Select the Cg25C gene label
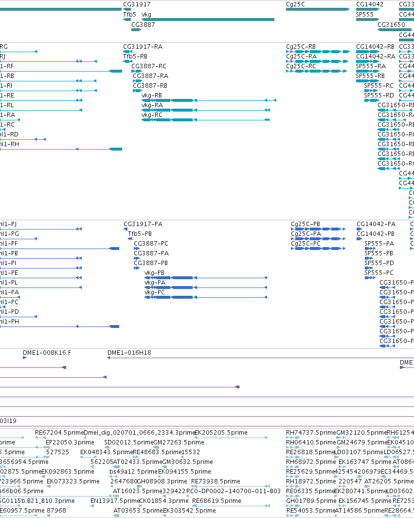The height and width of the screenshot is (518, 414). [296, 4]
